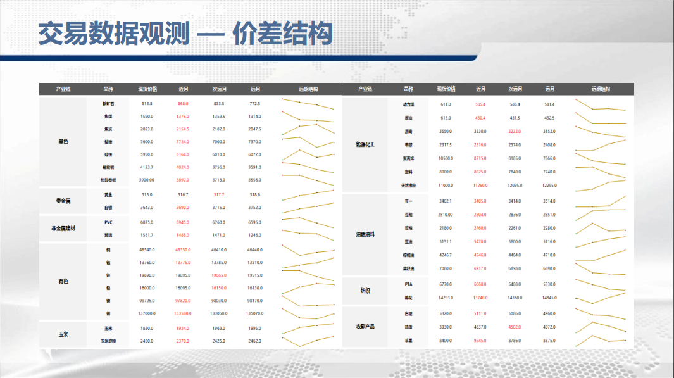Screen dimensions: 674x378
Task: Select the 能源化工 category cell
Action: click(365, 145)
